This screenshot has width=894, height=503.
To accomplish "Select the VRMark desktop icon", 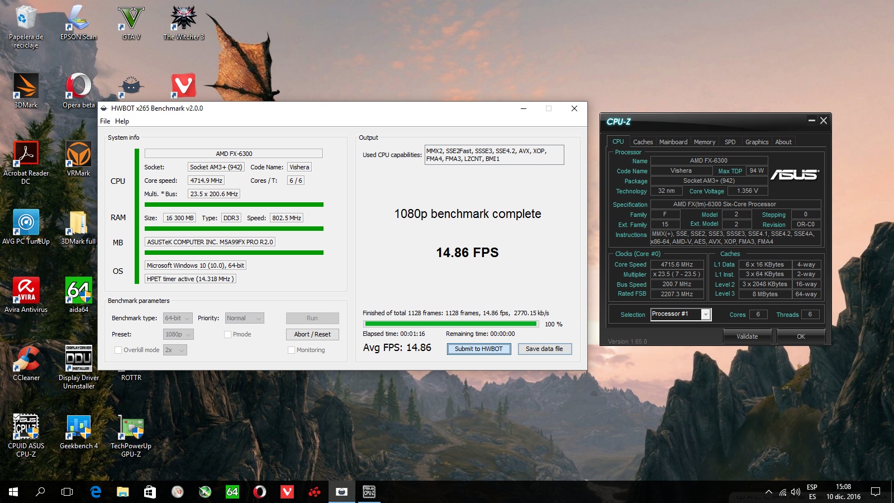I will click(78, 159).
